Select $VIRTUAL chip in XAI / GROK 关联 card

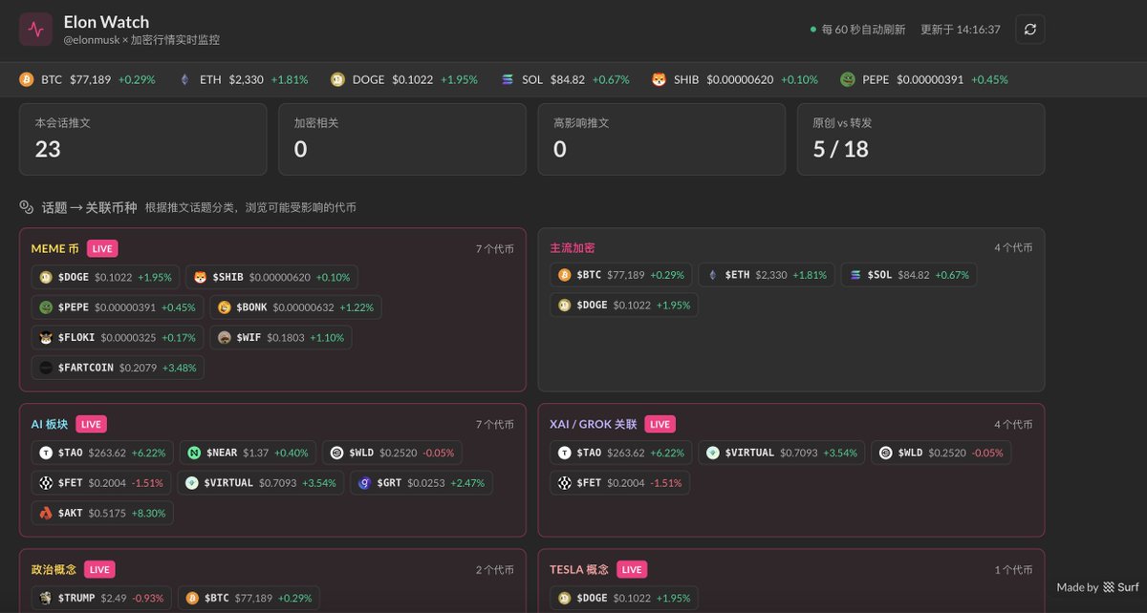tap(782, 453)
